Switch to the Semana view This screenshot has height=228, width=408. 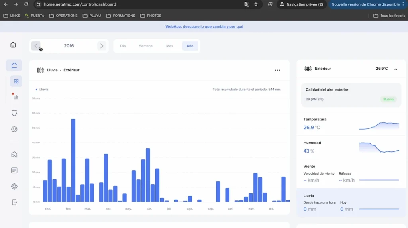point(146,46)
